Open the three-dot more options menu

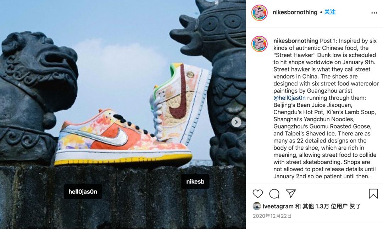pos(374,13)
